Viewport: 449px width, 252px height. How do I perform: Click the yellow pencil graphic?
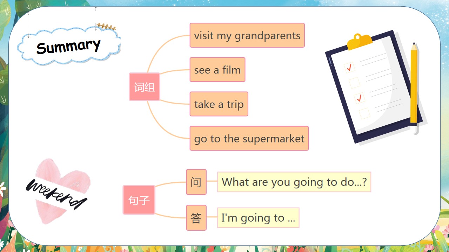pyautogui.click(x=414, y=84)
